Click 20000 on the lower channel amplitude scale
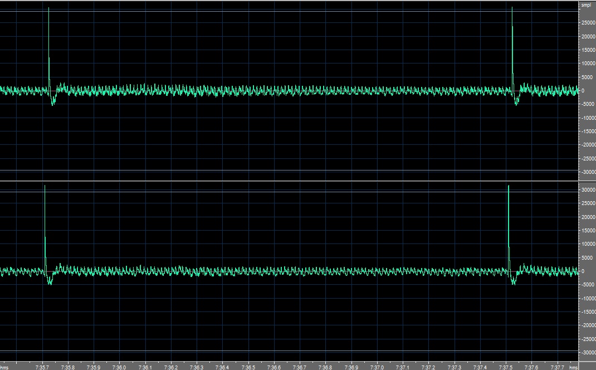The image size is (596, 370). 588,217
